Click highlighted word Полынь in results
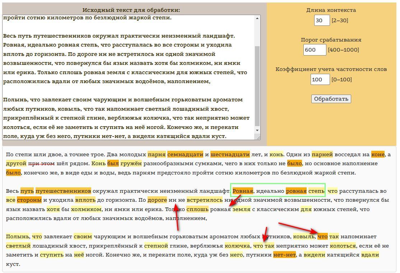The height and width of the screenshot is (273, 400). click(x=18, y=236)
